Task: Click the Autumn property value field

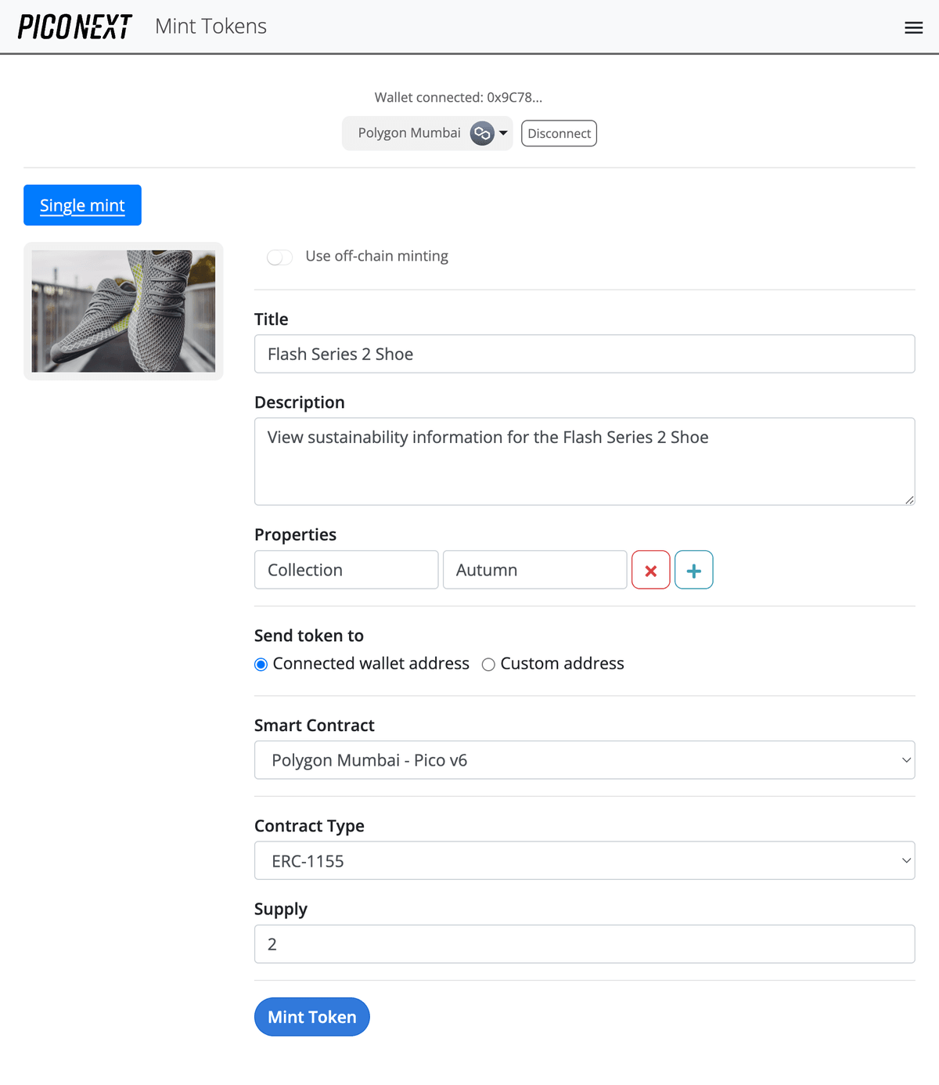Action: tap(534, 570)
